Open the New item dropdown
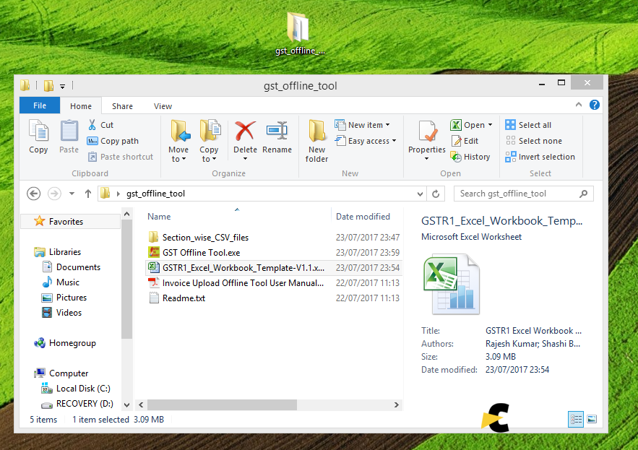Image resolution: width=638 pixels, height=450 pixels. coord(362,125)
